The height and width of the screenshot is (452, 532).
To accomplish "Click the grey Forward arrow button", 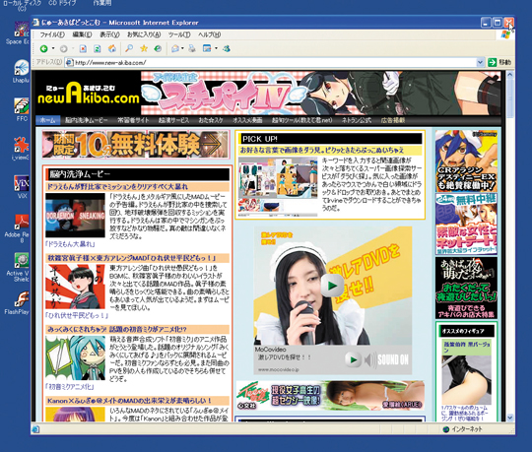I will coord(63,49).
